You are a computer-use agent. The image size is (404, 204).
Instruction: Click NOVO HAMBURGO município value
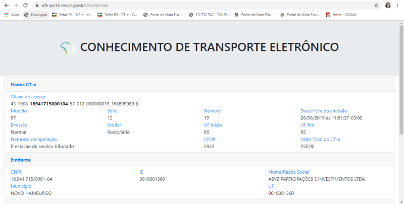tap(31, 193)
